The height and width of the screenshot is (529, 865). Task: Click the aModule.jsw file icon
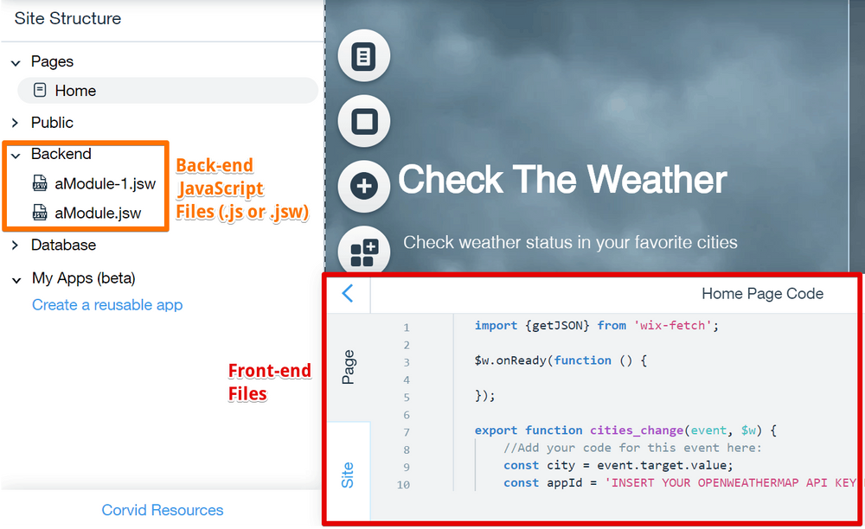point(40,212)
